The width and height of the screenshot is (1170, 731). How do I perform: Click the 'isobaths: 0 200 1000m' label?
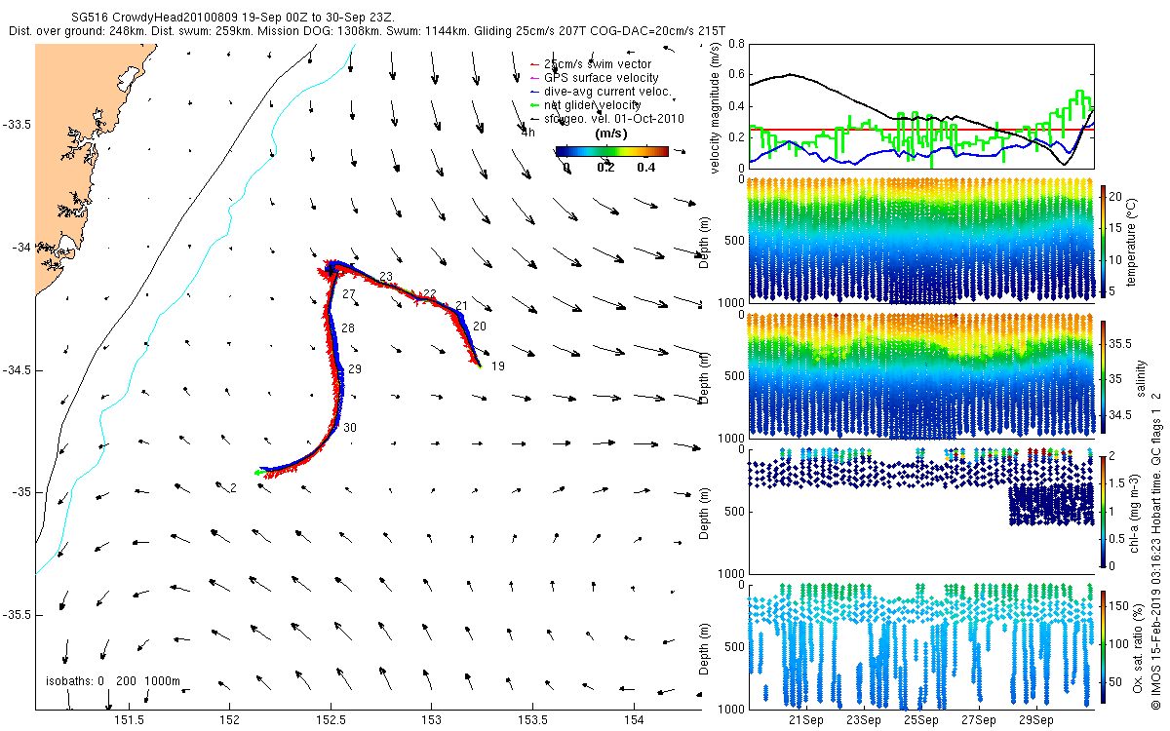click(x=113, y=680)
